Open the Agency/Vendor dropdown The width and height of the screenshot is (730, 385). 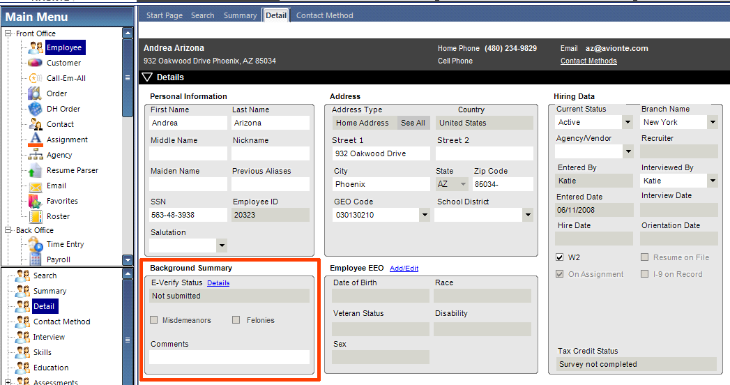pos(628,151)
